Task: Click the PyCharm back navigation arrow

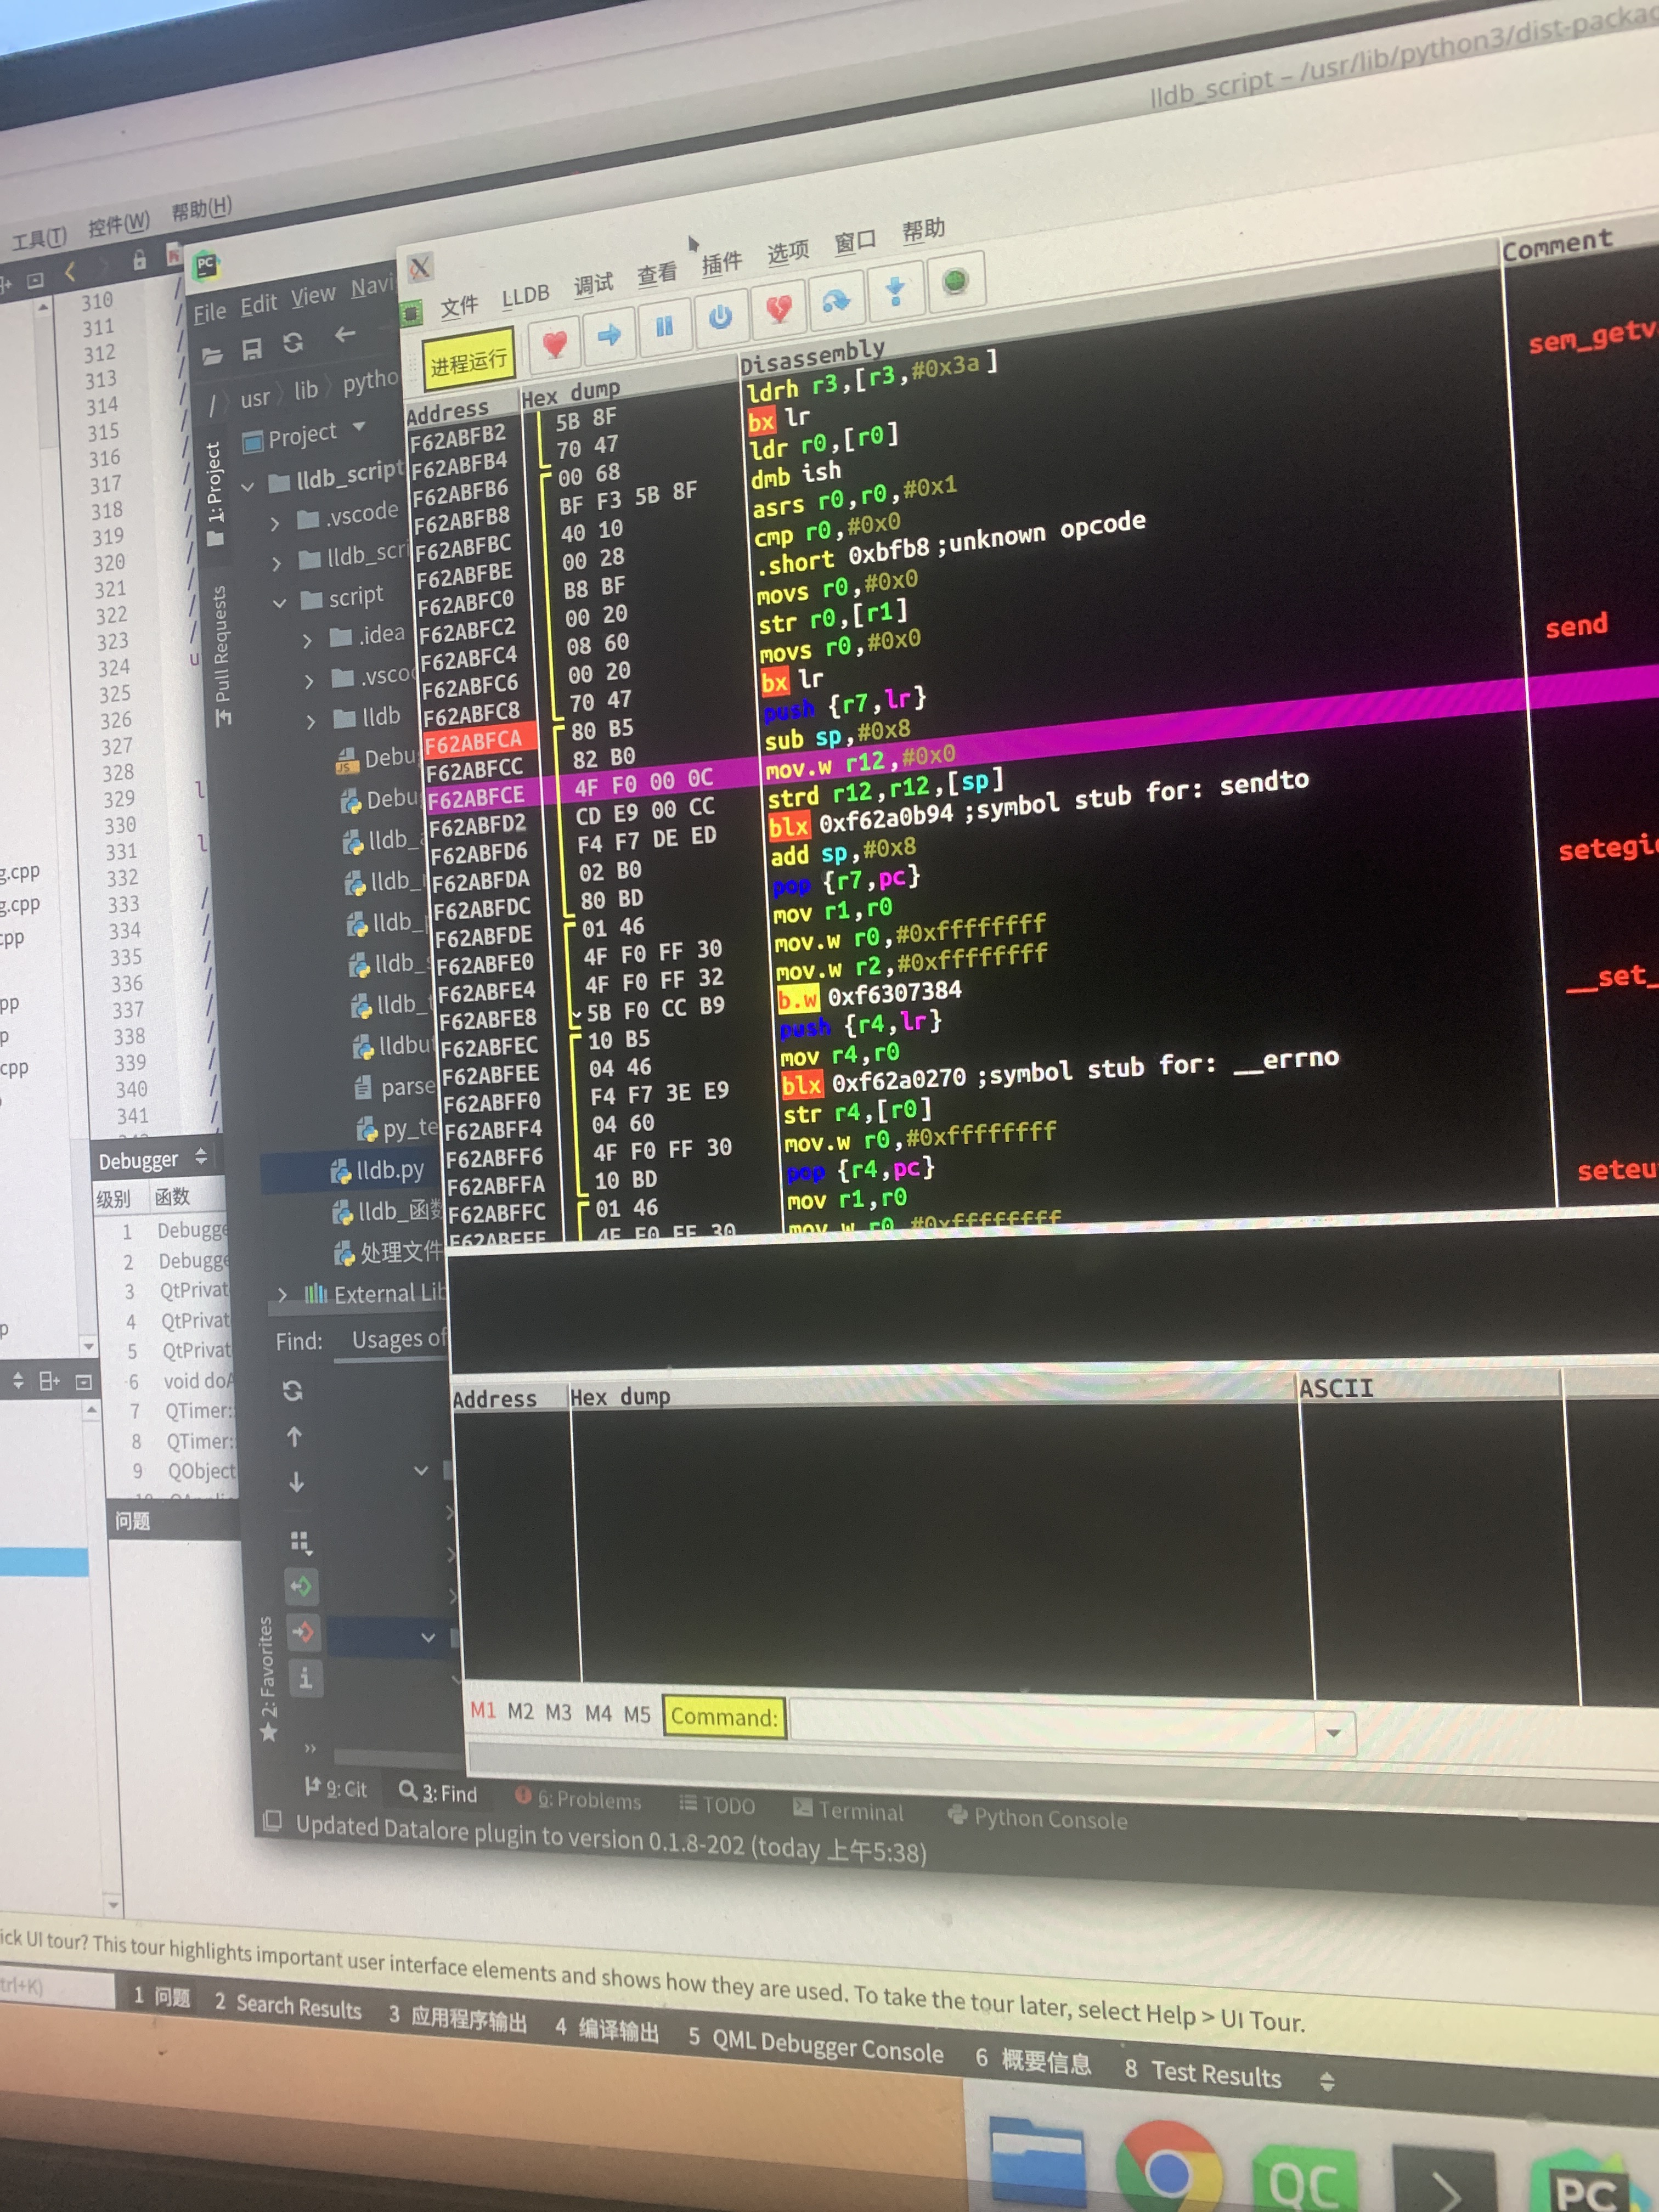Action: [345, 334]
